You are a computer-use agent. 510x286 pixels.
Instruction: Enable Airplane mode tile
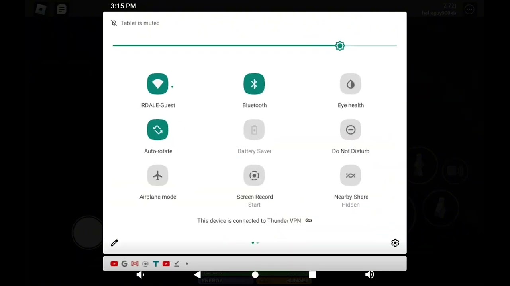tap(158, 175)
